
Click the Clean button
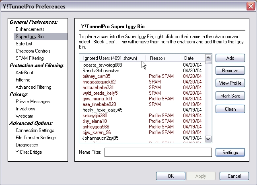click(x=230, y=109)
